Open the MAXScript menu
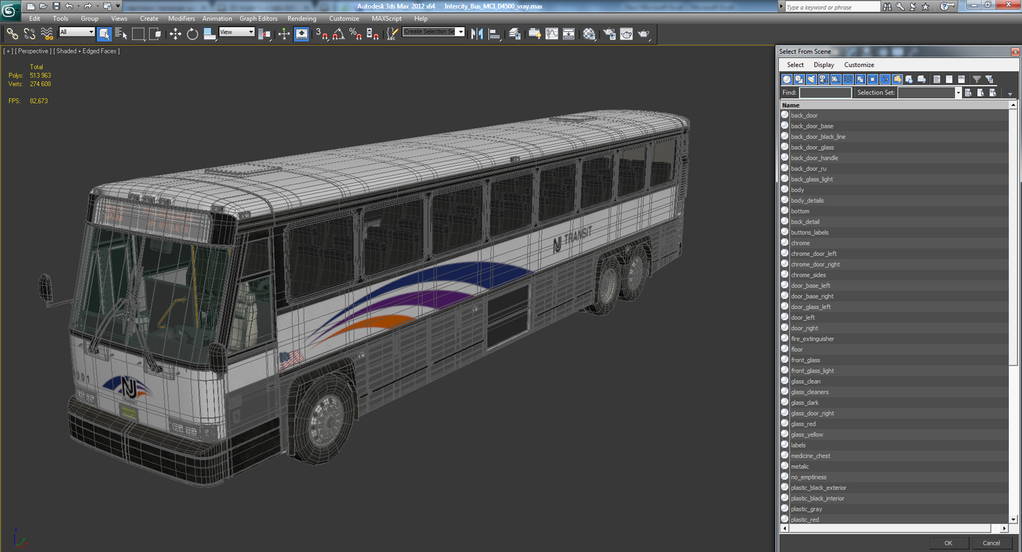The height and width of the screenshot is (552, 1022). (386, 19)
